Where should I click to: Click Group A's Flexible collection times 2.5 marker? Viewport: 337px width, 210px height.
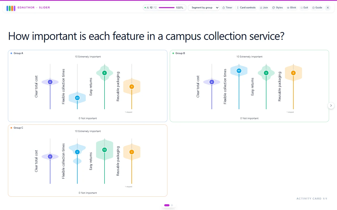[x=77, y=98]
